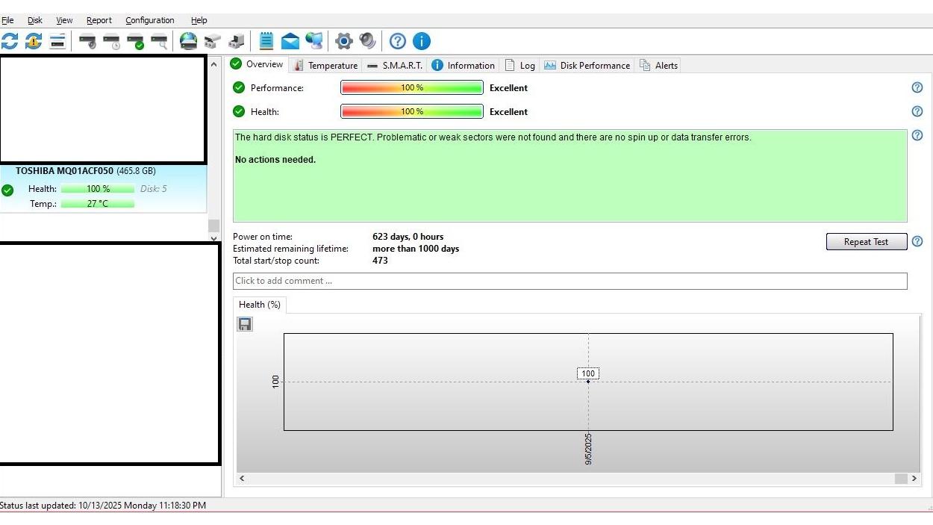This screenshot has height=525, width=933.
Task: Open help for the Performance rating
Action: coord(917,87)
